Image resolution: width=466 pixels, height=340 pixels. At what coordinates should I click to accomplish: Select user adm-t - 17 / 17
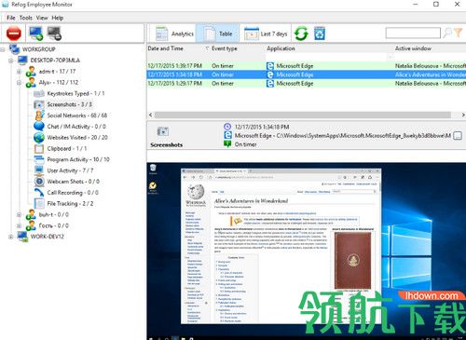point(57,72)
